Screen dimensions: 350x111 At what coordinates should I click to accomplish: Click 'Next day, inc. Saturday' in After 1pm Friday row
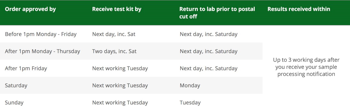pos(209,68)
